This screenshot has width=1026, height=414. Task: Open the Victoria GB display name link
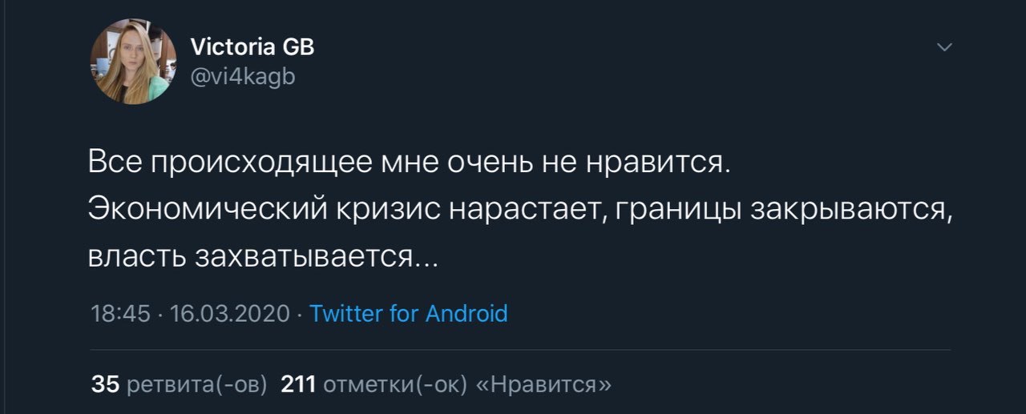click(x=252, y=47)
